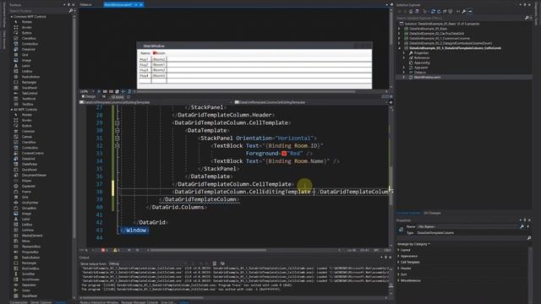541x304 pixels.
Task: Select TabControl in the Toolbox
Action: pos(30,93)
